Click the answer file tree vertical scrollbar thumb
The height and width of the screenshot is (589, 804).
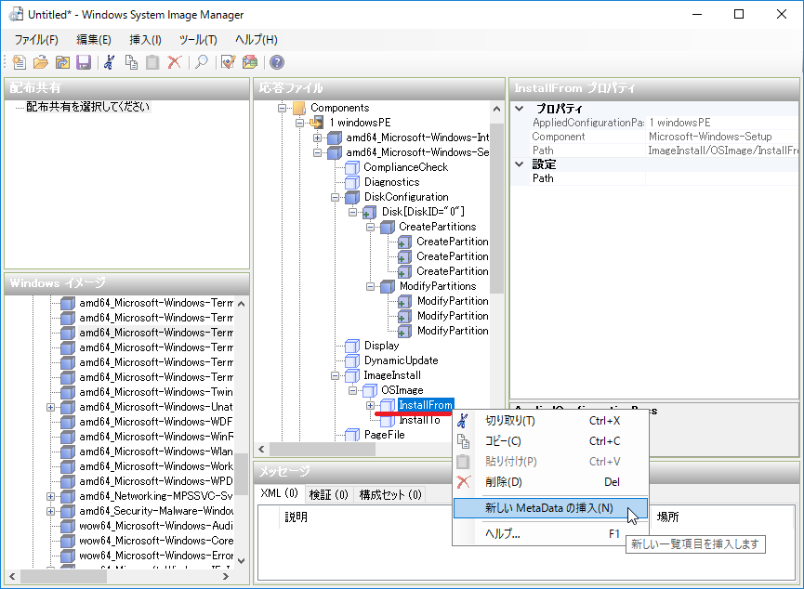496,207
